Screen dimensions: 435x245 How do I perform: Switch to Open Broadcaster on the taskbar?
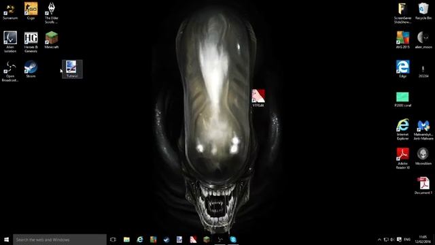tap(220, 240)
